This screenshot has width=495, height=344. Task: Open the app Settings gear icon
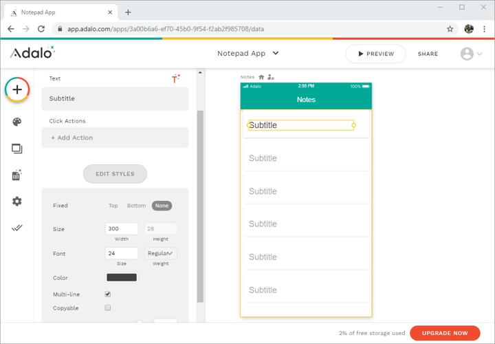17,201
